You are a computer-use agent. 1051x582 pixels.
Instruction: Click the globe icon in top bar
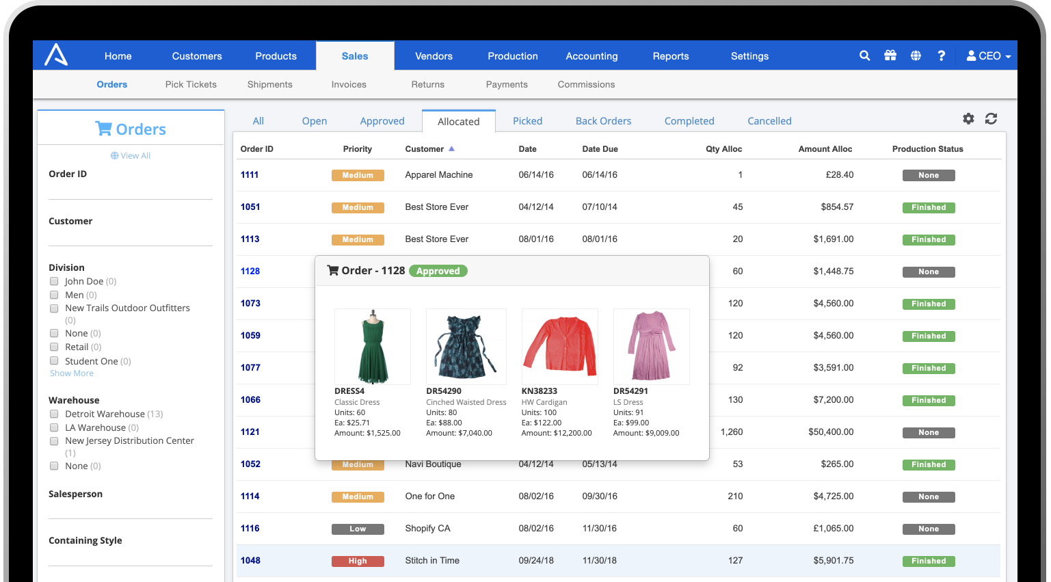click(916, 56)
